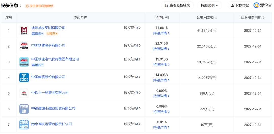Screen dimensions: 274x134
Task: Expand 曾用名 for 中国铁建电气化局集团
Action: click(38, 65)
